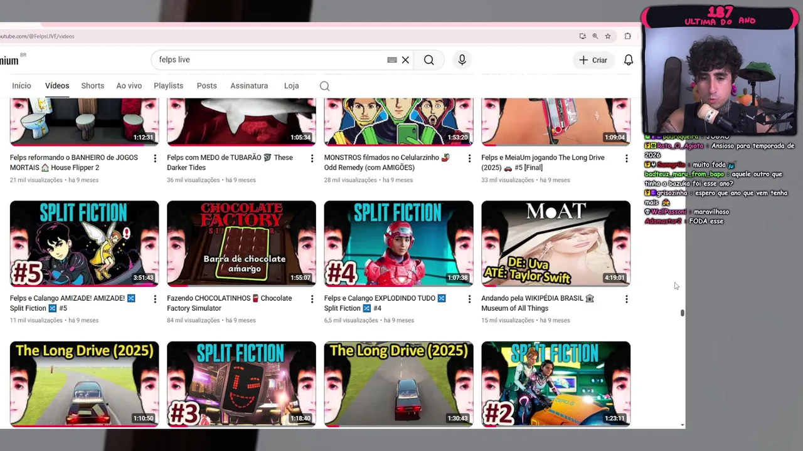803x451 pixels.
Task: Switch to the Início tab
Action: pos(21,86)
